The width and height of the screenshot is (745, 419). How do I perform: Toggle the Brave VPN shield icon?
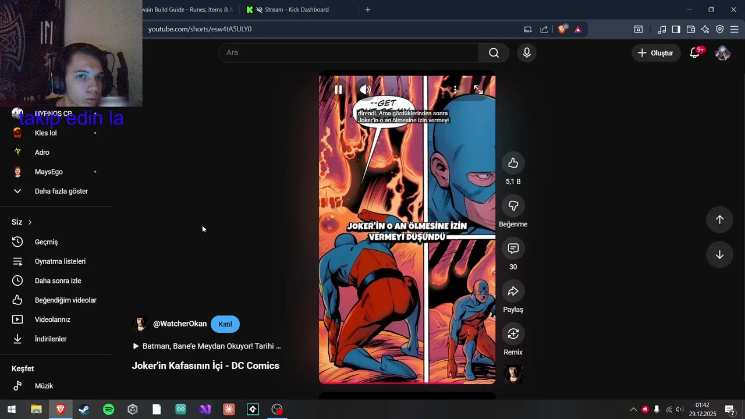coord(720,29)
